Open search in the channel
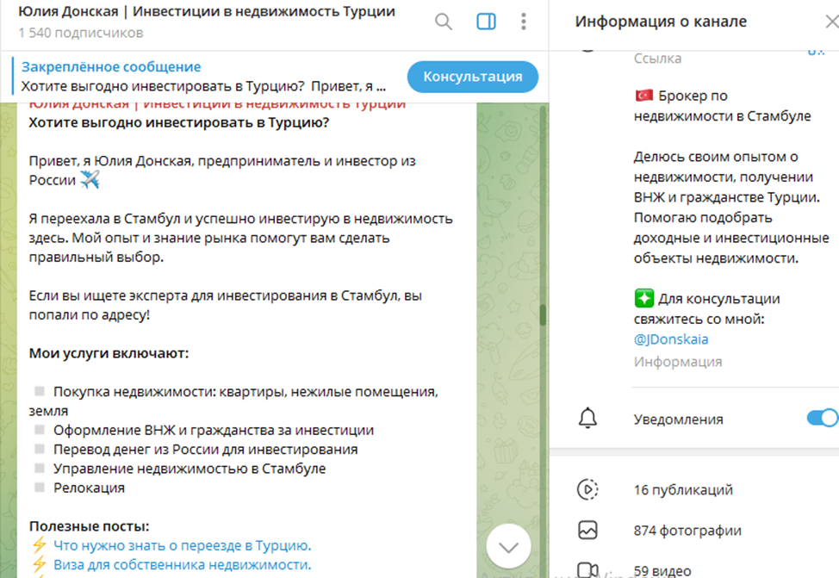 pos(443,22)
